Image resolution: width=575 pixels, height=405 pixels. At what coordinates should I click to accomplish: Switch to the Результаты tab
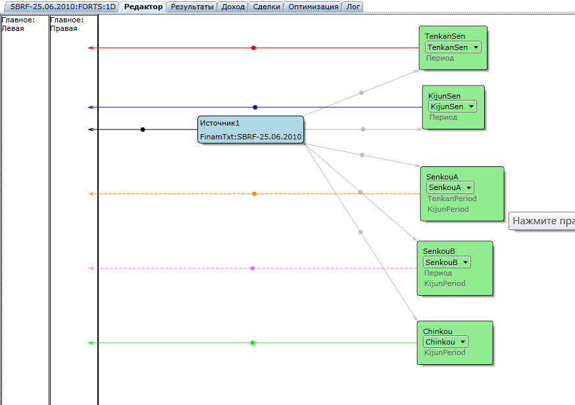point(192,7)
